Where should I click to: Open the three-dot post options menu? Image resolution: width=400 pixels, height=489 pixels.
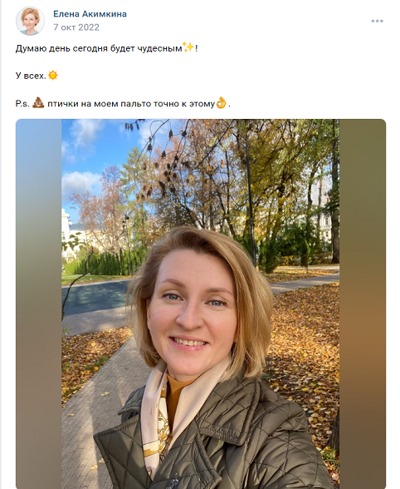point(377,21)
